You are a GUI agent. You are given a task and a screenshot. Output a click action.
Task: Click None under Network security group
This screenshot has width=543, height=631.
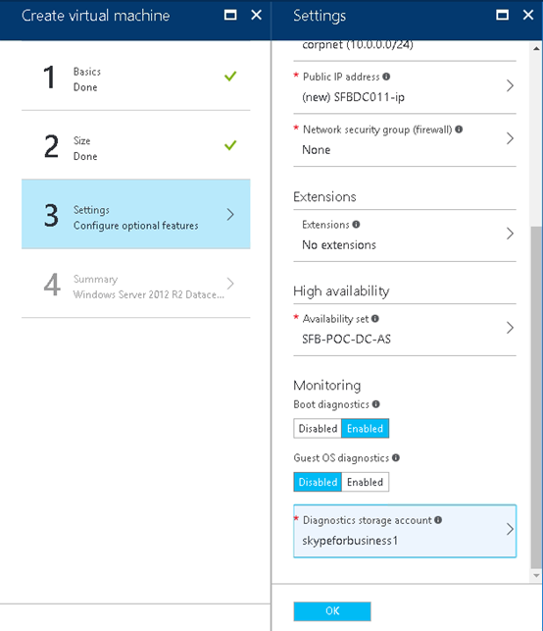click(x=317, y=150)
